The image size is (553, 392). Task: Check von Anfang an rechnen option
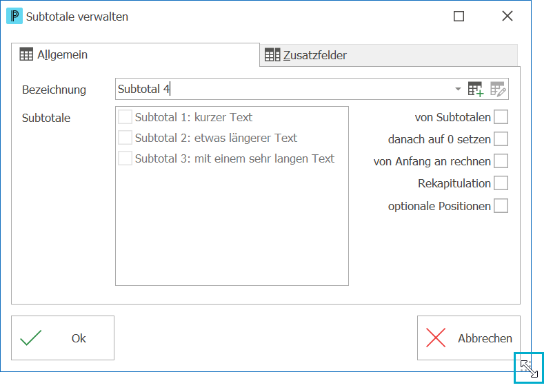point(501,161)
